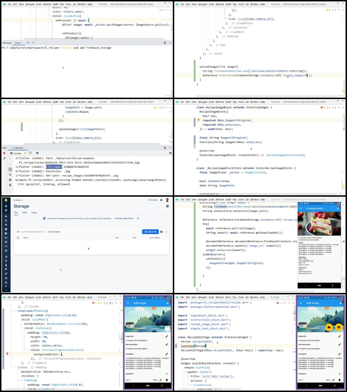Click yellow lightbulb beside imageUrlOriginal line
This screenshot has height=392, width=347.
[x=198, y=120]
